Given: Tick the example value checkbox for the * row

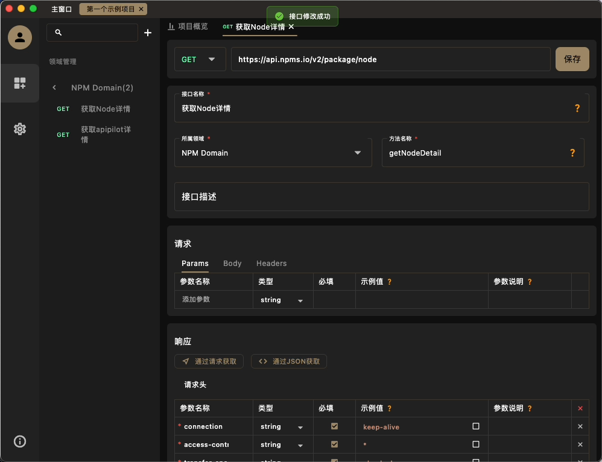Looking at the screenshot, I should [x=476, y=445].
